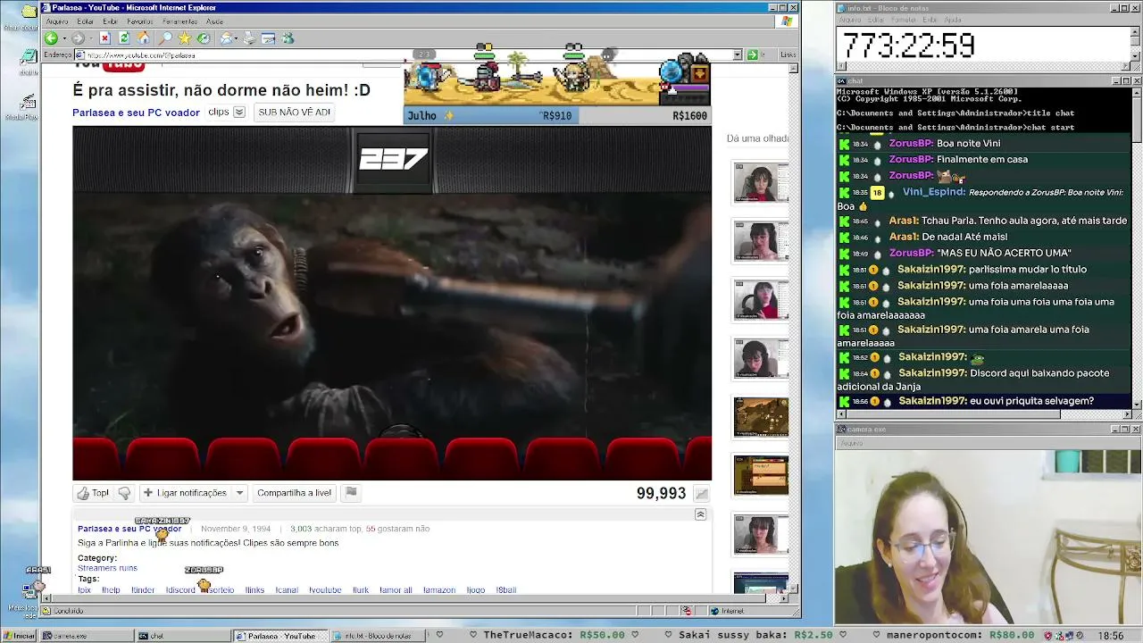This screenshot has width=1143, height=643.
Task: Switch to info.txt - Bloco de notas taskbar button
Action: [x=375, y=636]
